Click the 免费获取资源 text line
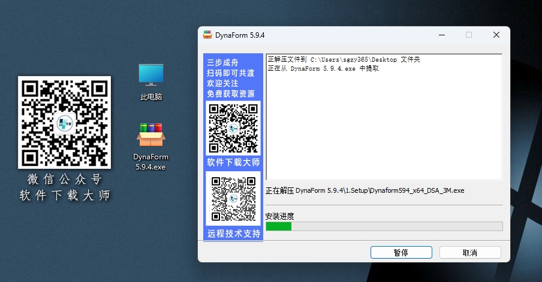This screenshot has width=542, height=282. click(x=231, y=93)
